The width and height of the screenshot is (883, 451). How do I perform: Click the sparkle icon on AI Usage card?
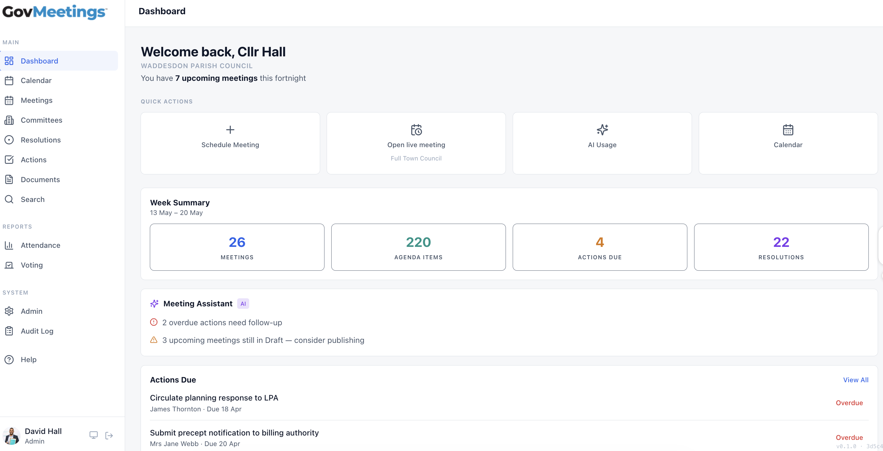coord(602,130)
